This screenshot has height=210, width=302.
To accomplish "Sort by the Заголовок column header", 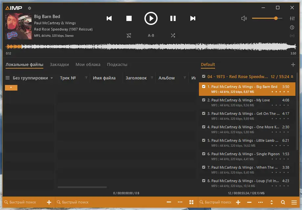I will click(136, 78).
